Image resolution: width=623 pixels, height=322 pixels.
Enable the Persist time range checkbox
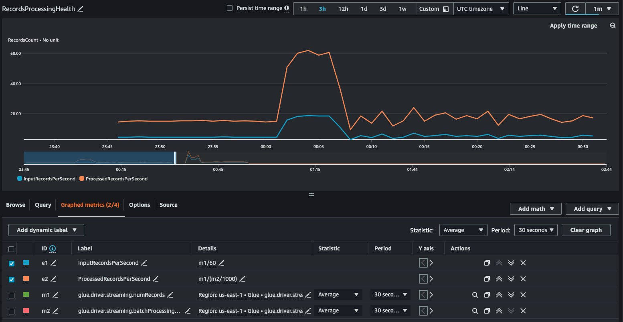click(x=230, y=8)
